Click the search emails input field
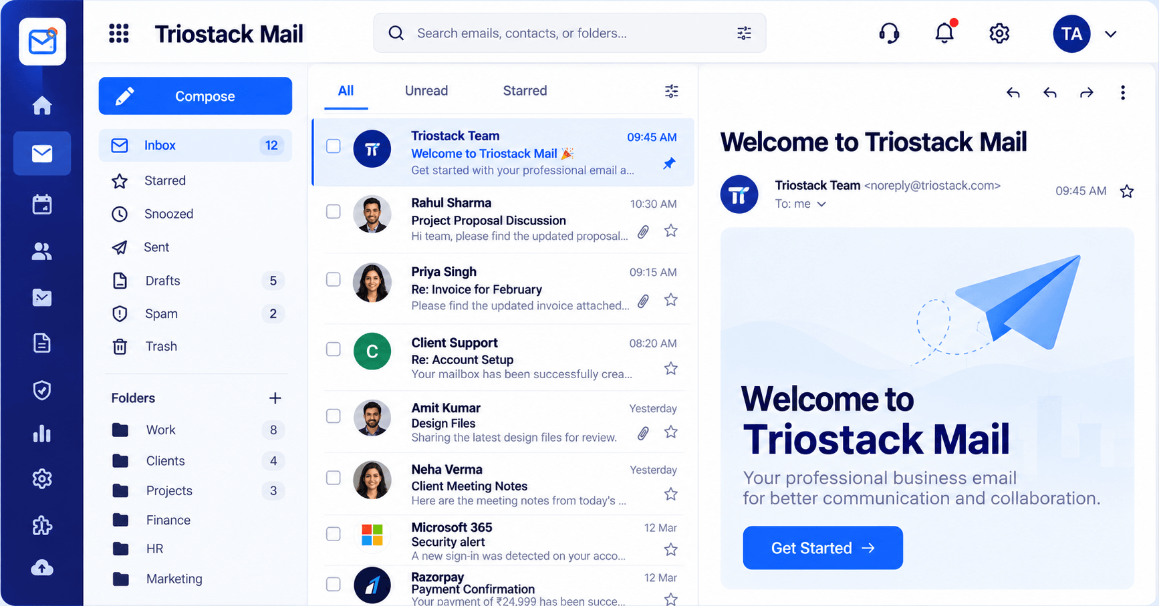Image resolution: width=1159 pixels, height=606 pixels. pyautogui.click(x=569, y=33)
